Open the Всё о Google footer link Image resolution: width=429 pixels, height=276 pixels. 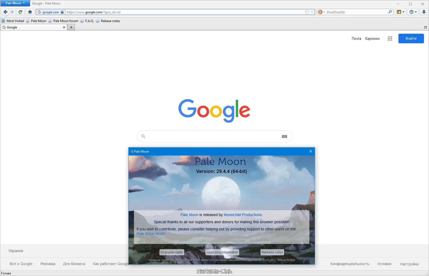[21, 264]
